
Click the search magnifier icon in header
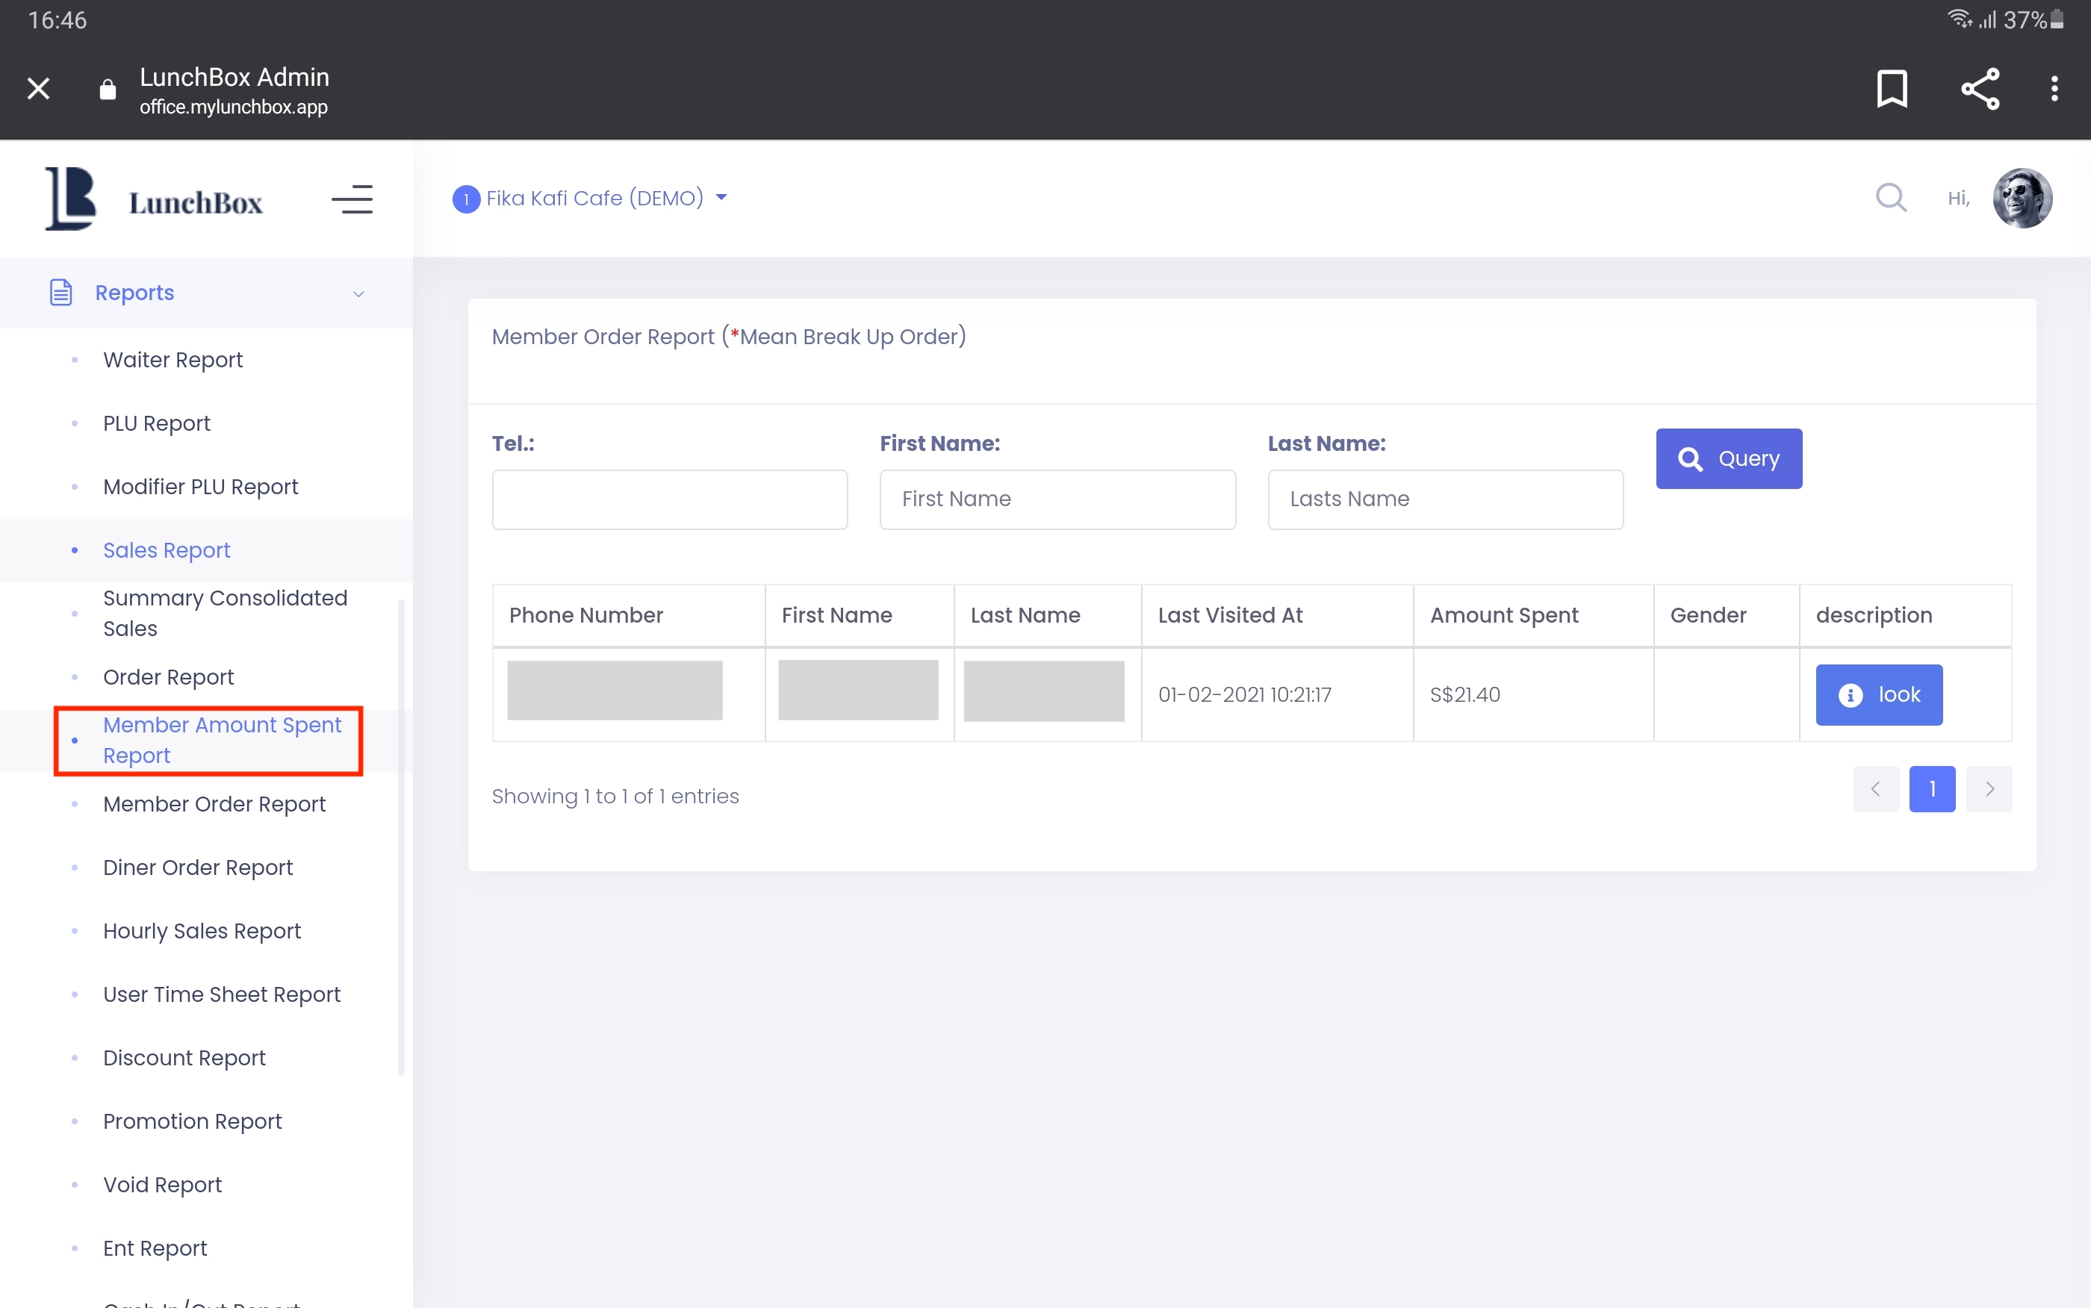[x=1890, y=198]
